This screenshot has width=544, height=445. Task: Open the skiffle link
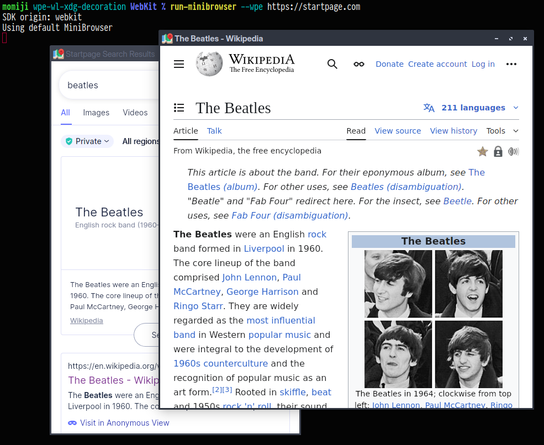pyautogui.click(x=293, y=393)
